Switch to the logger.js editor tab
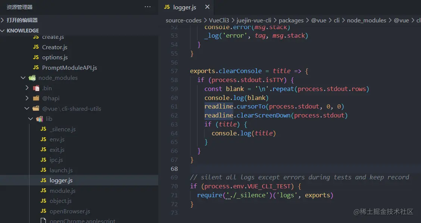The height and width of the screenshot is (223, 421). [186, 7]
